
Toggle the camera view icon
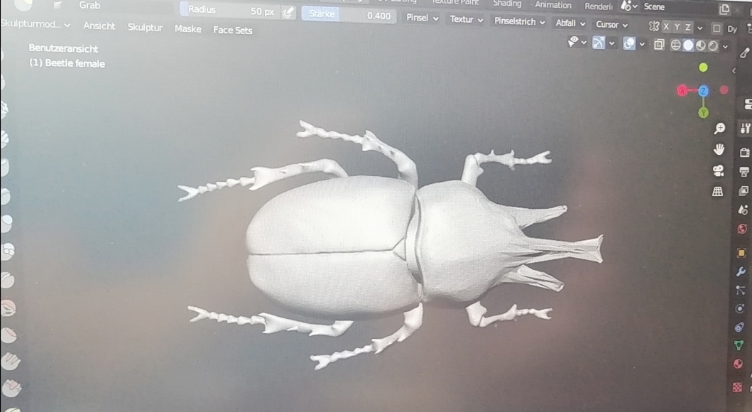[718, 171]
